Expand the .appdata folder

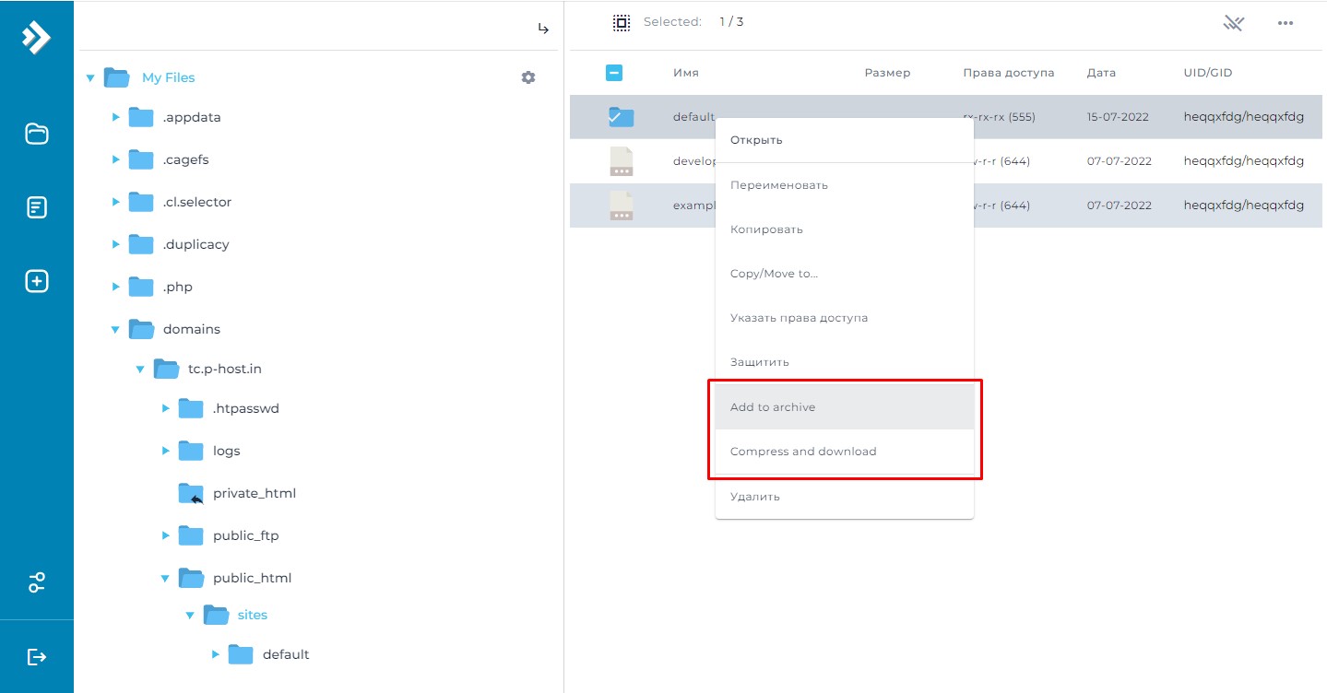(x=115, y=117)
